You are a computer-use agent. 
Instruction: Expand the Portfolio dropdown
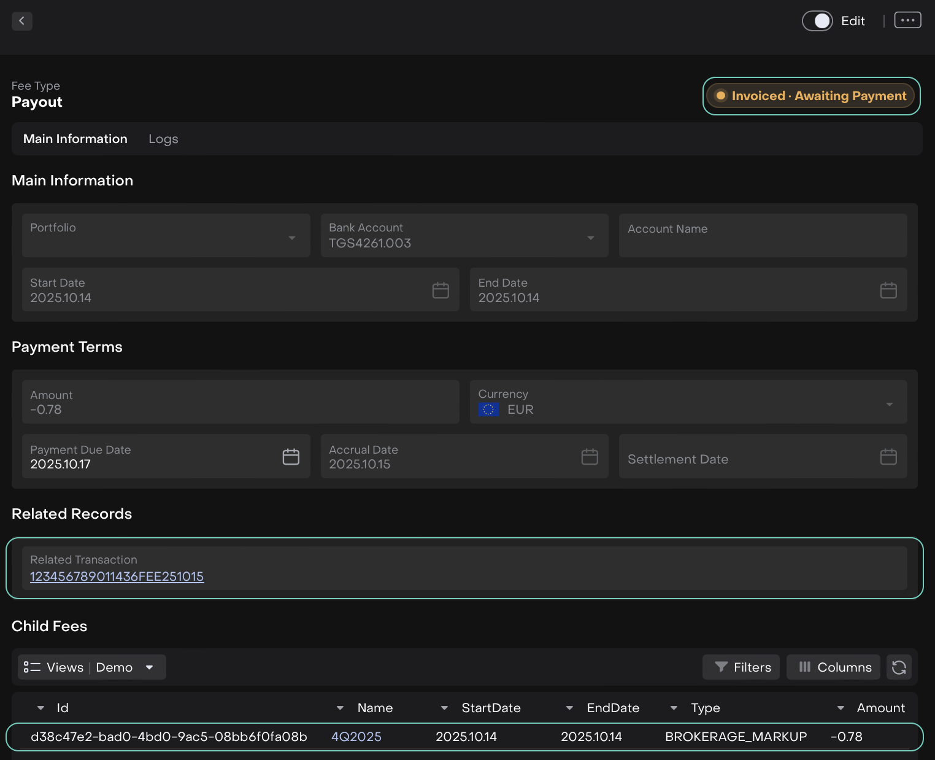(292, 238)
